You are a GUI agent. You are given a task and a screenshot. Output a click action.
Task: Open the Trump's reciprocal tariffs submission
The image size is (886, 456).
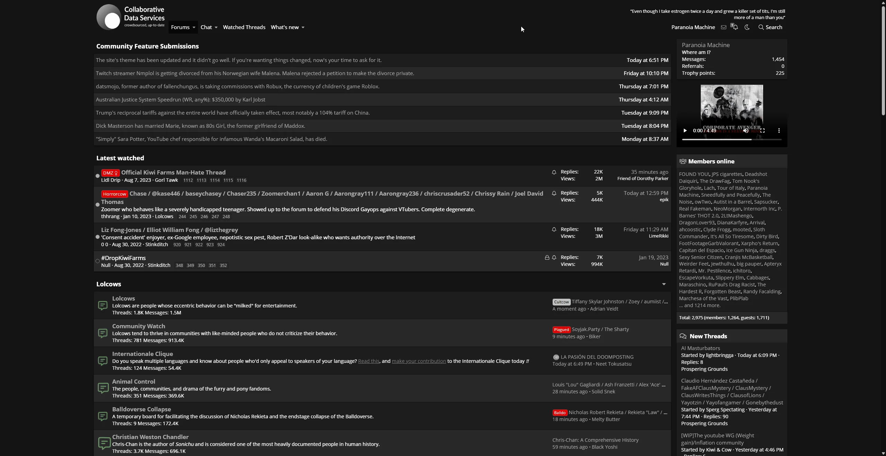click(x=233, y=113)
